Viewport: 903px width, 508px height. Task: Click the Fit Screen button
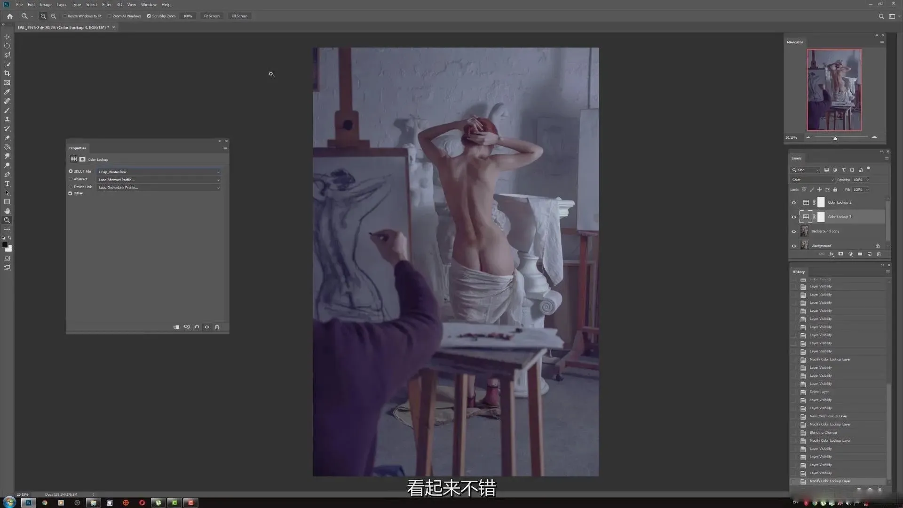click(212, 16)
